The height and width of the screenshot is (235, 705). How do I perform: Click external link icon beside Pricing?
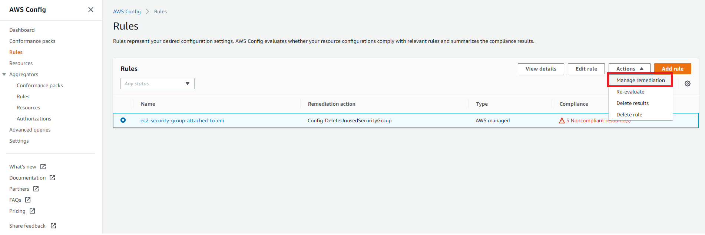32,211
